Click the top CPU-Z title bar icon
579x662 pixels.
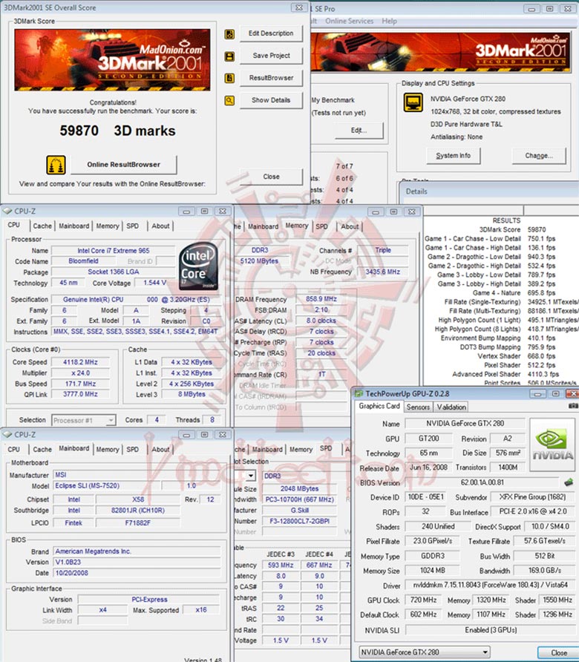7,211
